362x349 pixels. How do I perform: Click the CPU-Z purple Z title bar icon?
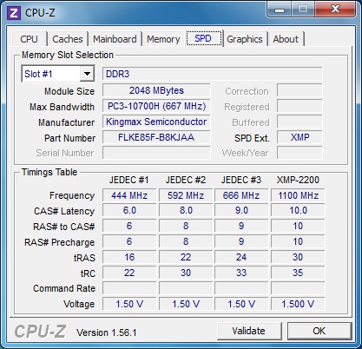(14, 13)
